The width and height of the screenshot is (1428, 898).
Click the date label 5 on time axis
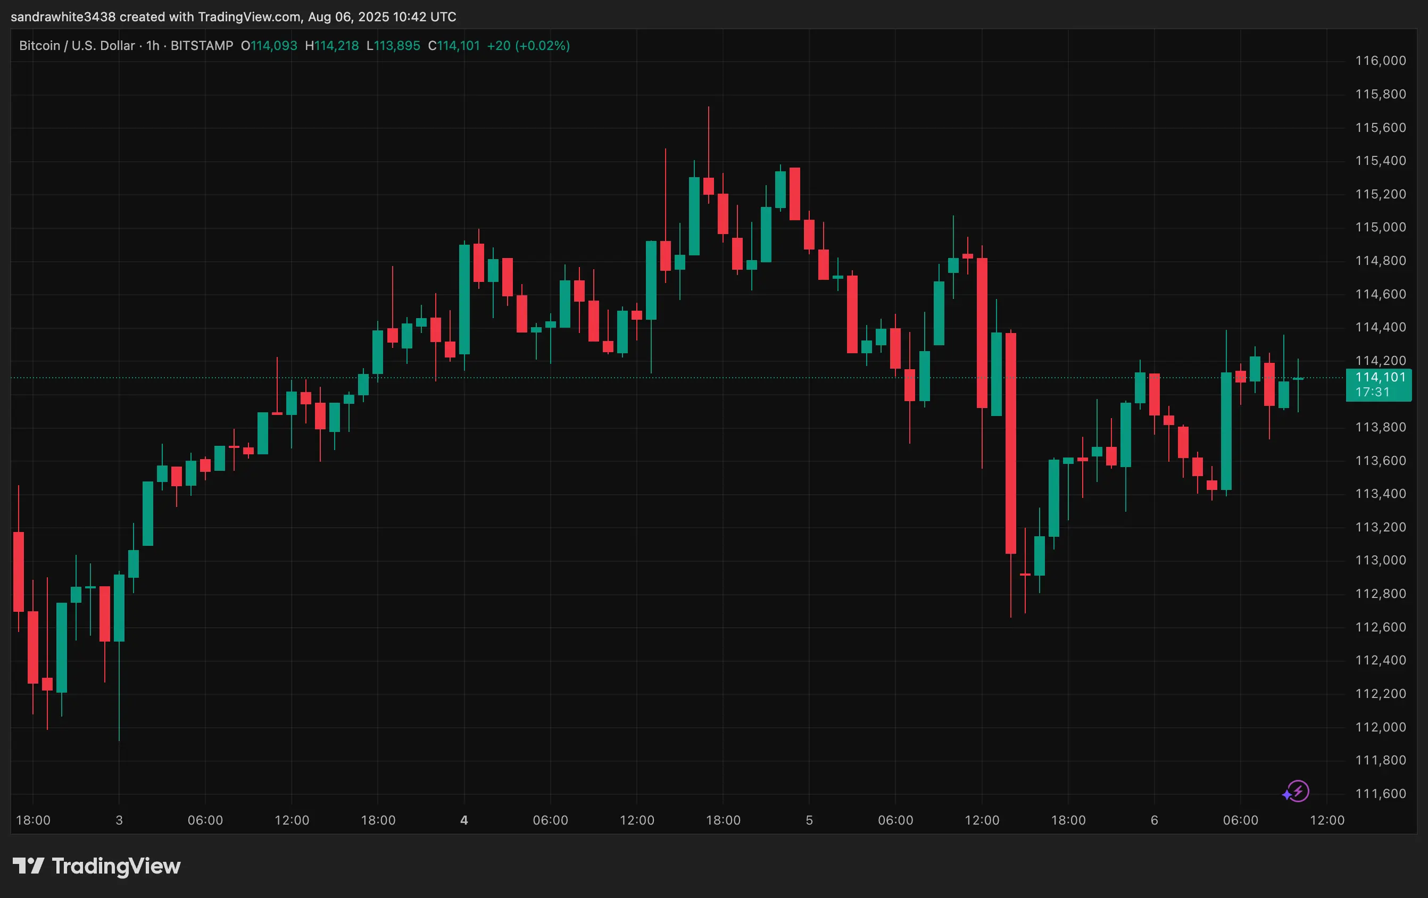point(809,820)
